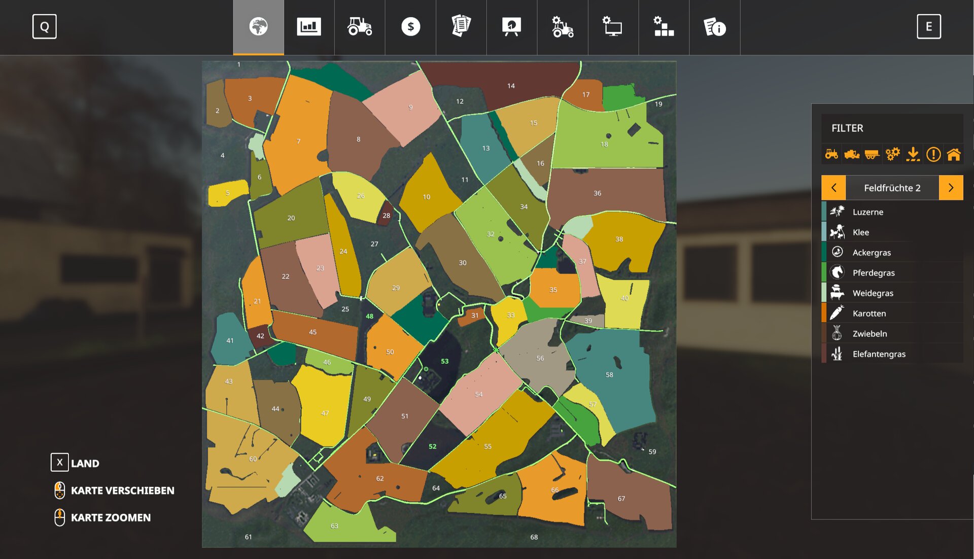The height and width of the screenshot is (559, 974).
Task: Toggle the house filter icon
Action: pos(954,154)
